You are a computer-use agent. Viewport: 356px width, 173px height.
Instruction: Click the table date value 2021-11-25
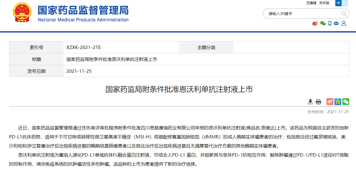79,71
